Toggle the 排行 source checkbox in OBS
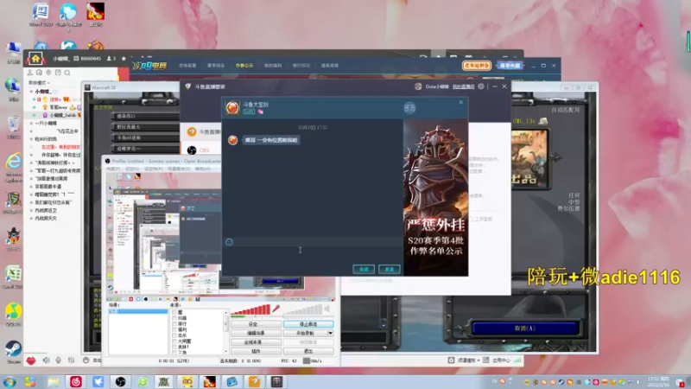Screen dimensions: 691x389 click(174, 323)
